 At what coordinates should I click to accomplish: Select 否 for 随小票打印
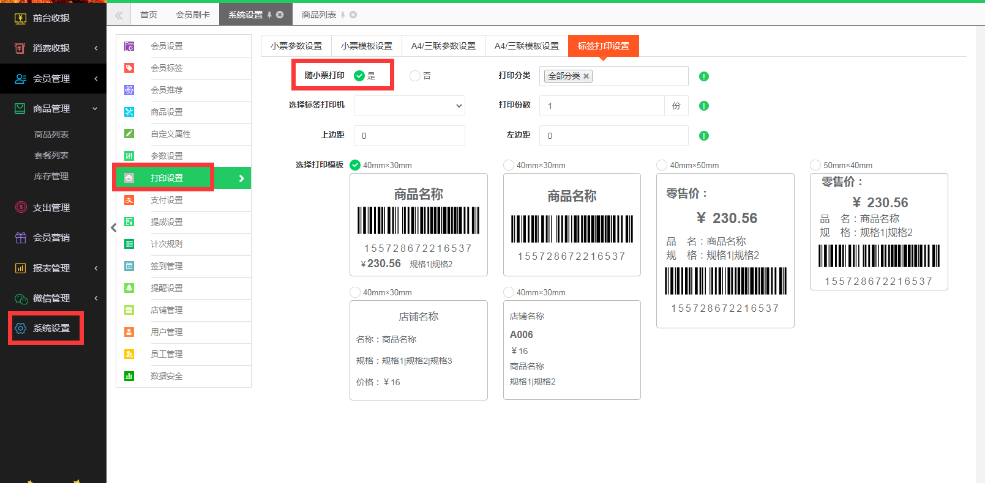[415, 76]
